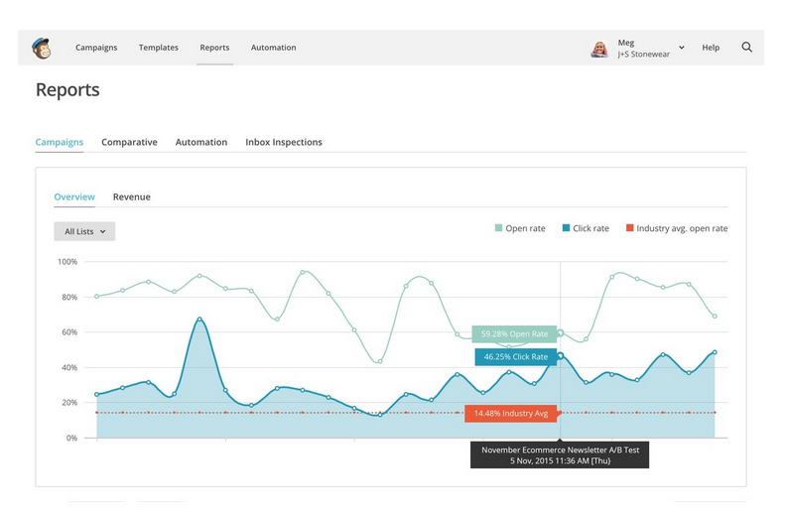Click Meg's profile avatar picture
786x516 pixels.
coord(599,49)
